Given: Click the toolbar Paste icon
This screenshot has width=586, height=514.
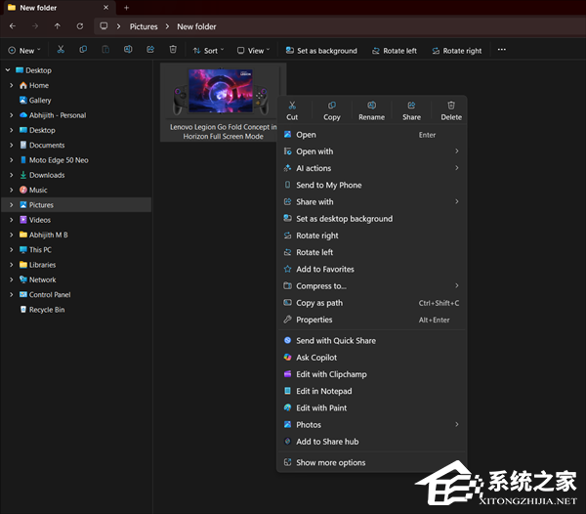Looking at the screenshot, I should pyautogui.click(x=105, y=50).
